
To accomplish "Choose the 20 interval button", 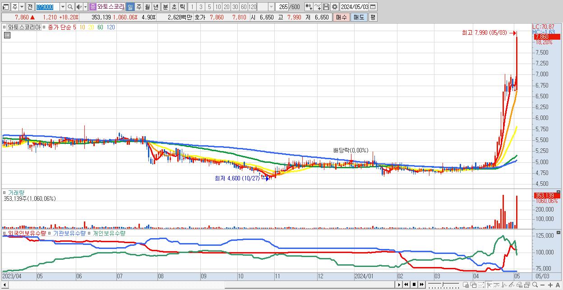I will click(226, 7).
